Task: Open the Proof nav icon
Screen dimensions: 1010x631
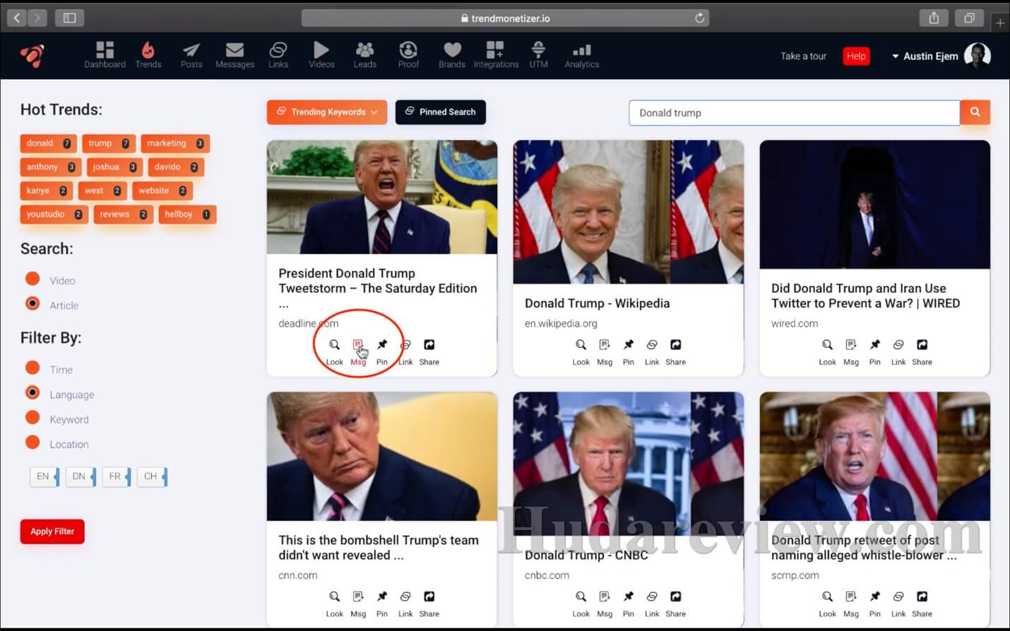Action: coord(408,50)
